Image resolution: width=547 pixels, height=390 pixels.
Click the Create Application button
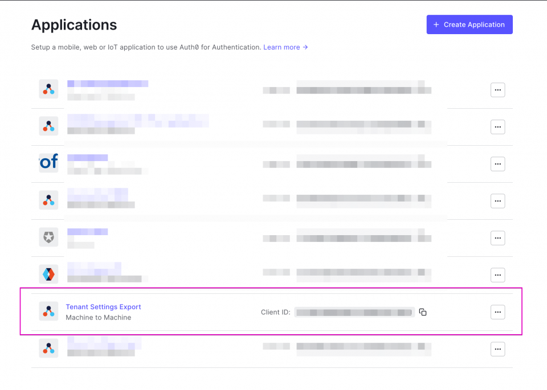pos(469,24)
